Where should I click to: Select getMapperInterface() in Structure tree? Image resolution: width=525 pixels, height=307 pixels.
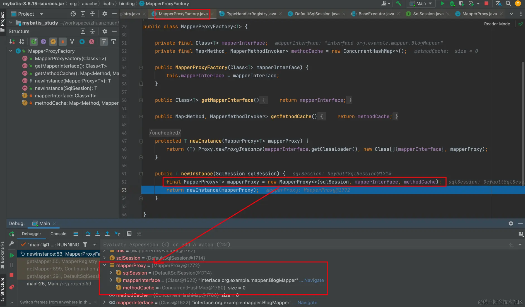click(x=71, y=66)
